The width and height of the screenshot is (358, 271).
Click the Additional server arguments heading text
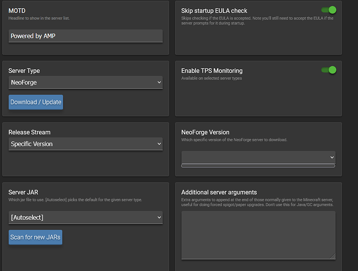[219, 192]
